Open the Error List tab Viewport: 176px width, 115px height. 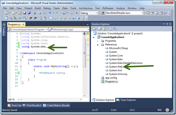click(x=14, y=105)
